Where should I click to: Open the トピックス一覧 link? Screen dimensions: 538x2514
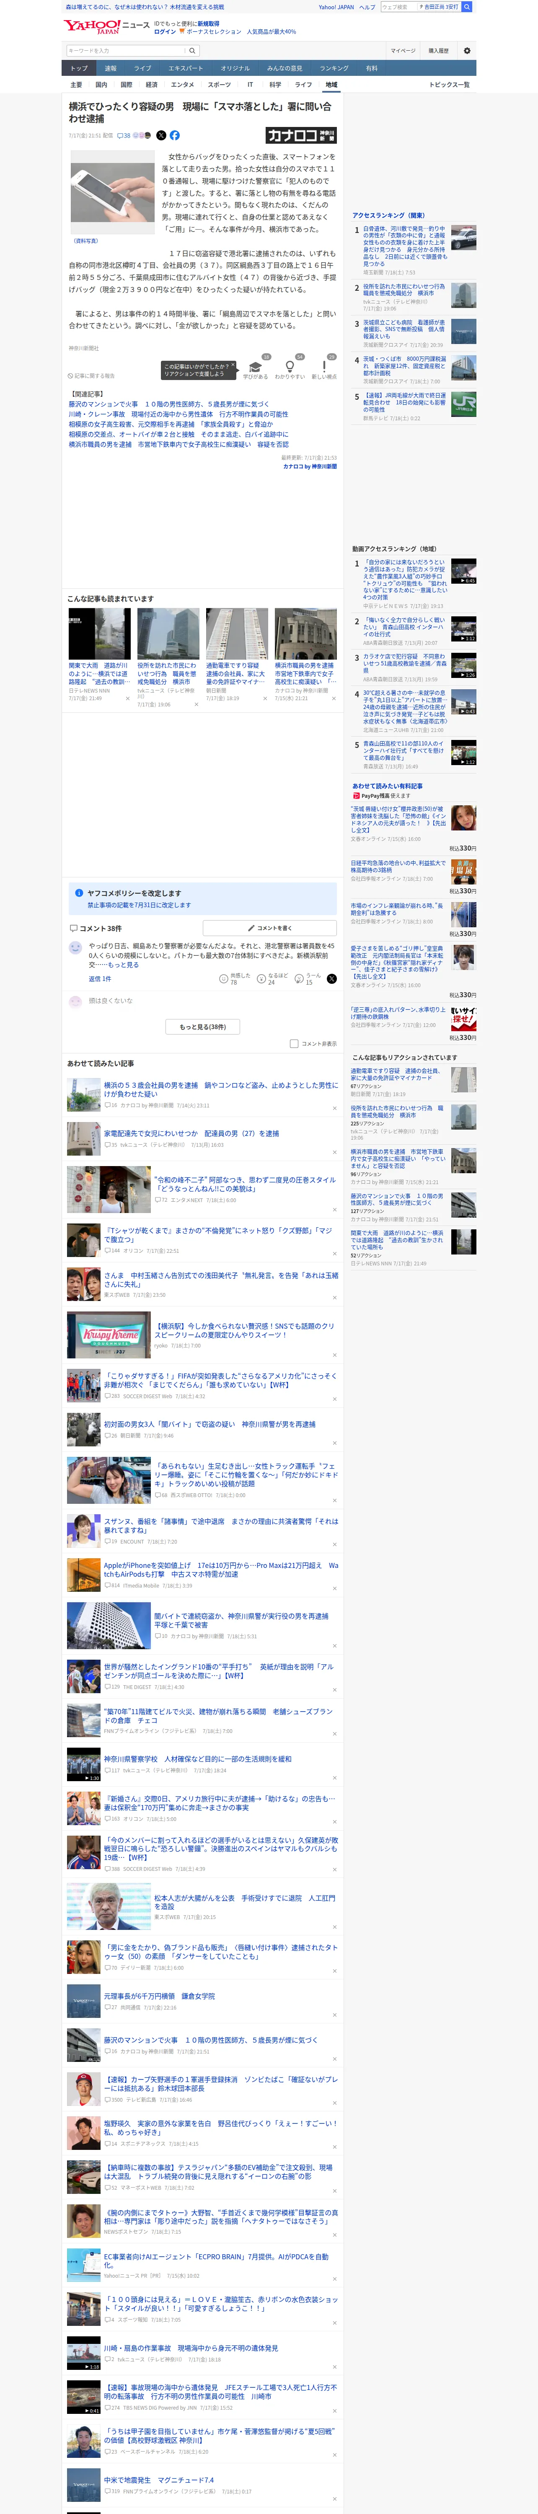point(449,85)
